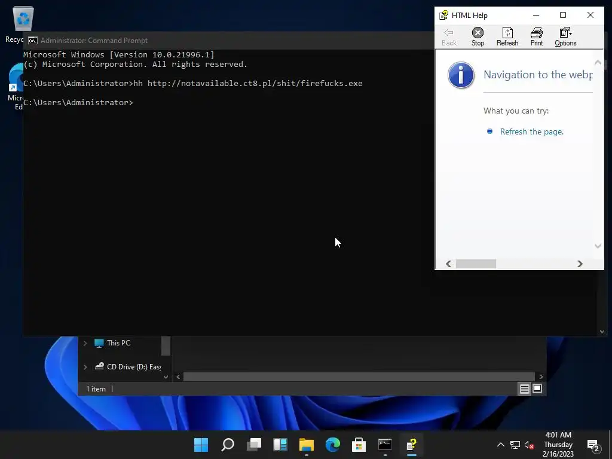Show hidden icons in system tray
612x459 pixels.
pyautogui.click(x=501, y=445)
